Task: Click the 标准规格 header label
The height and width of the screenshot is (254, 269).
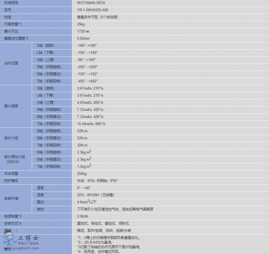Action: tap(11, 3)
